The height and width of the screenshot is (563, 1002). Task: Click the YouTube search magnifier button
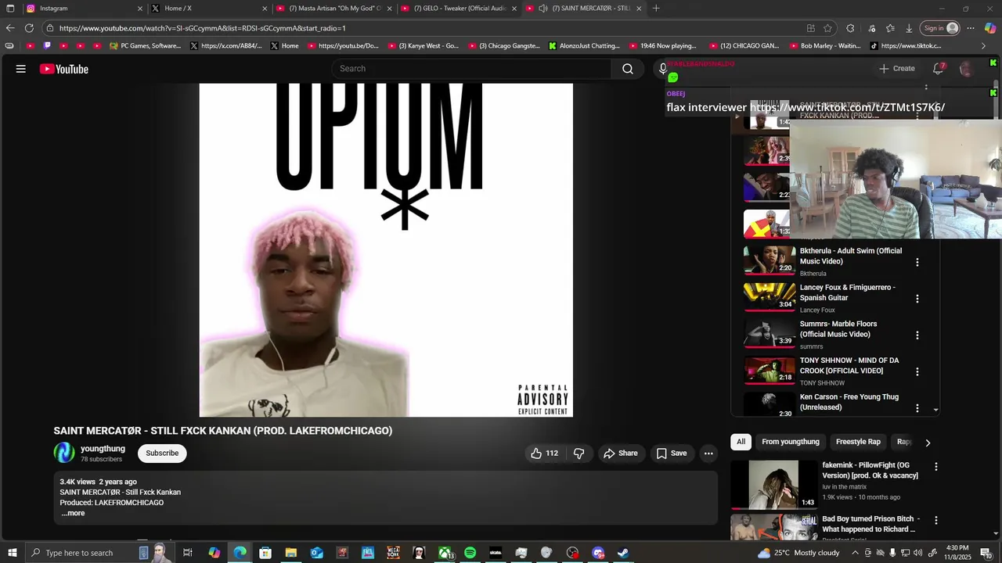pos(628,69)
